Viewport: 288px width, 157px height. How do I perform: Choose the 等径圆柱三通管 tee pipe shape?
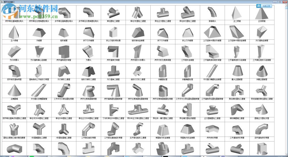(113, 13)
